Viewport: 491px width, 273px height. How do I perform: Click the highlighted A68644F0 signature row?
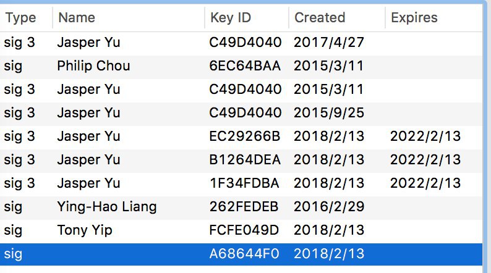[241, 254]
